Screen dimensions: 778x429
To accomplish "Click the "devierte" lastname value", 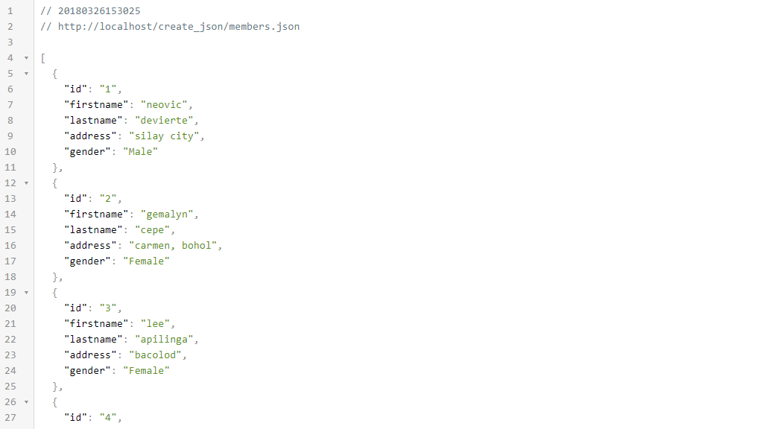I will (164, 121).
